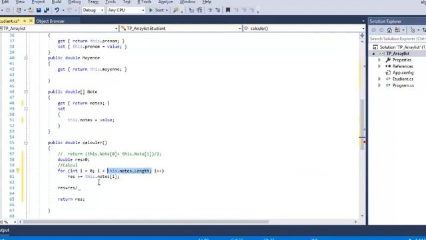Screen dimensions: 426x240
Task: Expand the References node
Action: 379,66
